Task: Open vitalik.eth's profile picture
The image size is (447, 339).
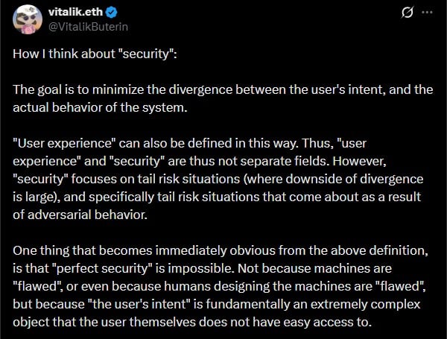Action: (x=28, y=20)
